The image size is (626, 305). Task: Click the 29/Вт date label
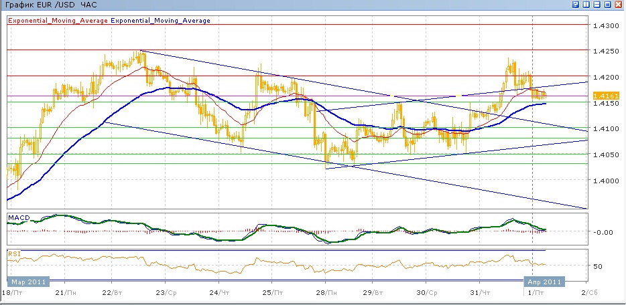click(372, 293)
